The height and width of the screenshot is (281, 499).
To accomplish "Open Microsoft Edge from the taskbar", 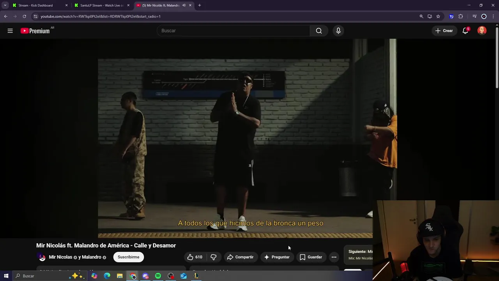I will [x=107, y=276].
